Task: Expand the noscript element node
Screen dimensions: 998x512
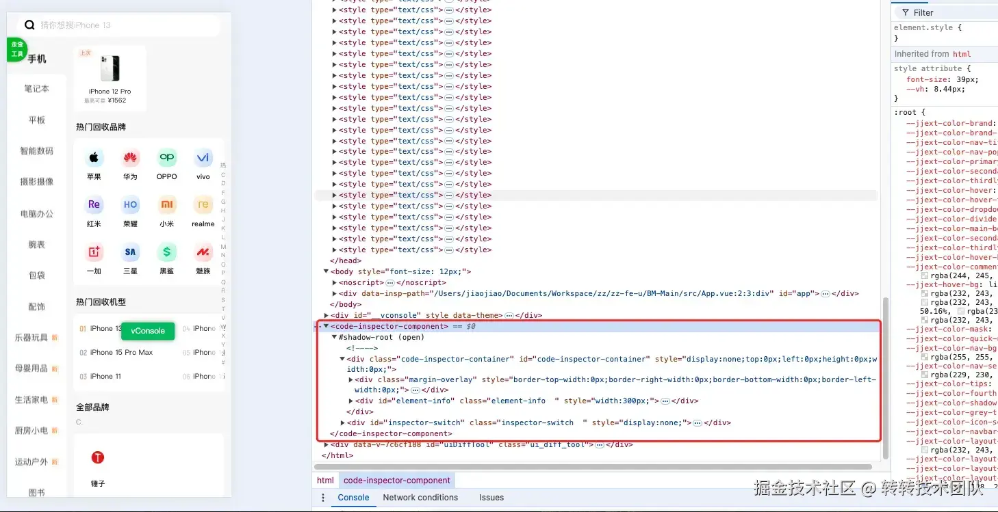Action: point(334,282)
